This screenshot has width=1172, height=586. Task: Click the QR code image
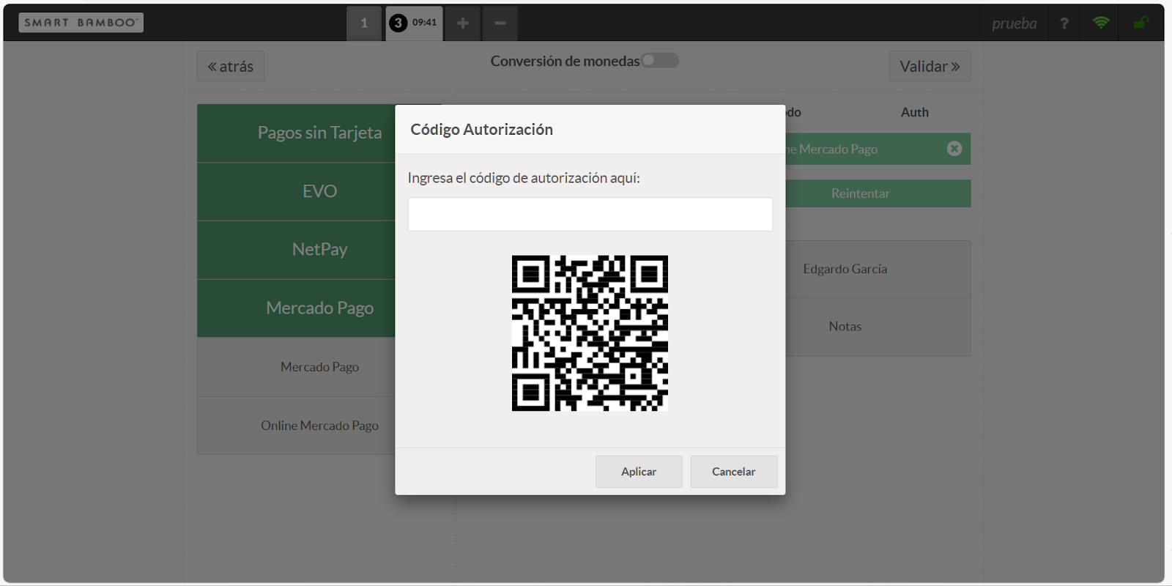tap(590, 333)
